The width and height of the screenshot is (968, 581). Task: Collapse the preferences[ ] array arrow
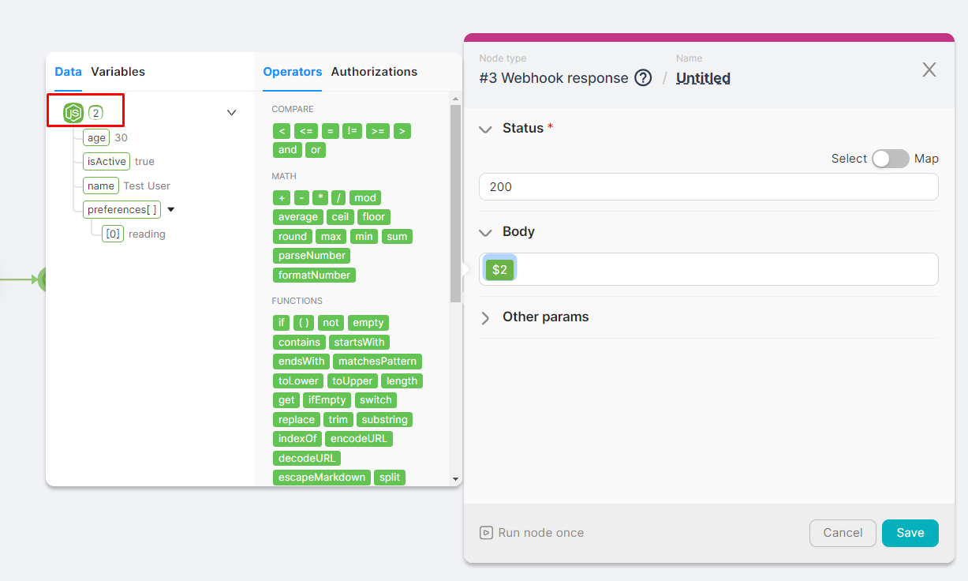(171, 210)
